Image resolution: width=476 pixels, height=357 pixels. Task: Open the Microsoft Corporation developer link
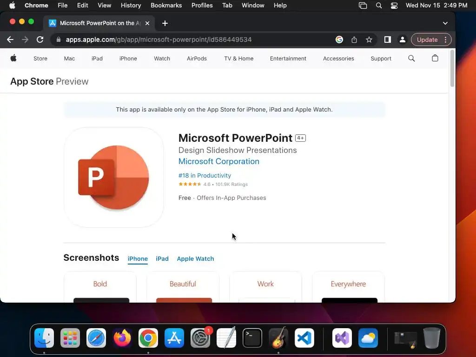point(219,161)
